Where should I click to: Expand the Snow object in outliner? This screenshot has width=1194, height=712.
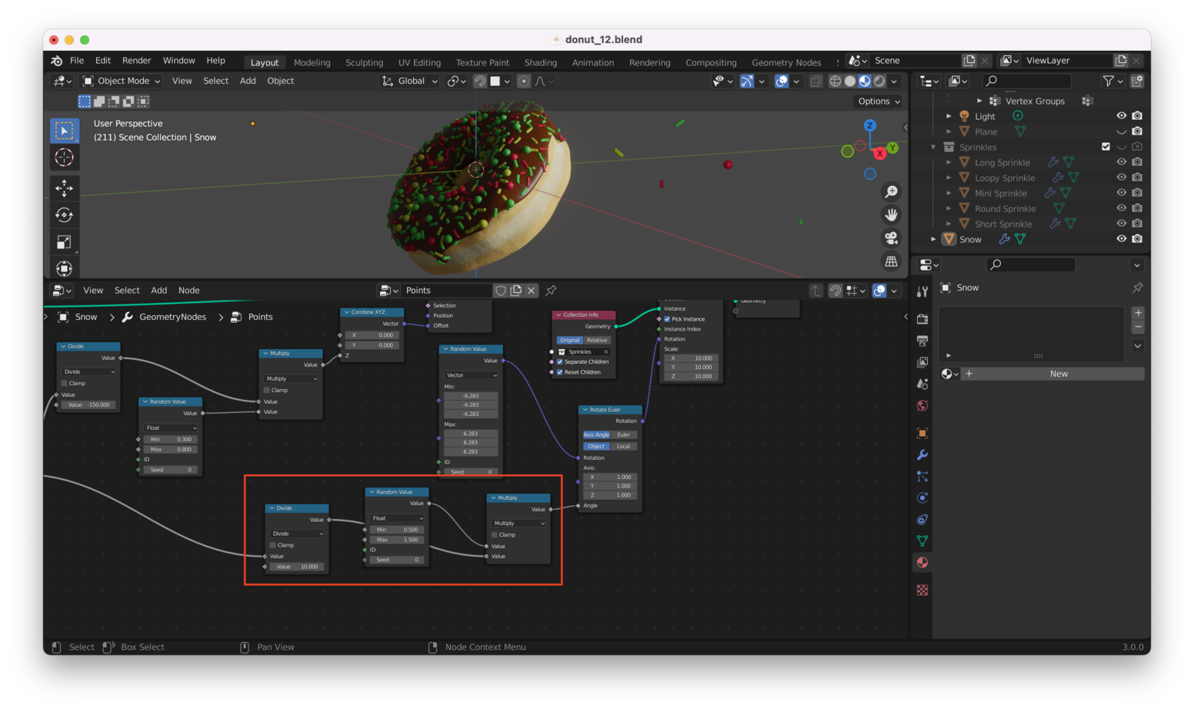[933, 239]
